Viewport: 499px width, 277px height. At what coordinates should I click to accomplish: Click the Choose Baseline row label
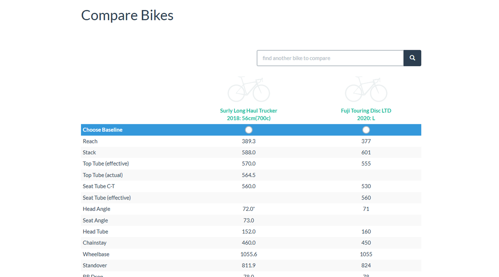(x=103, y=130)
